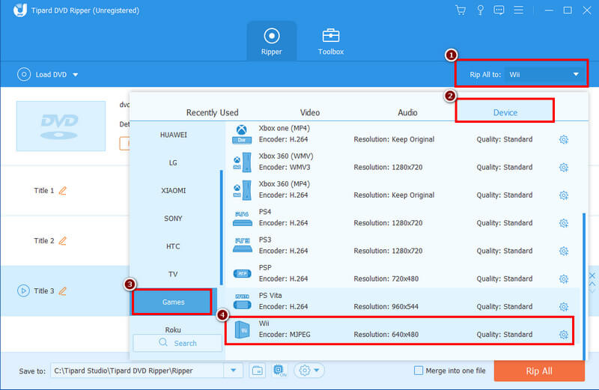The width and height of the screenshot is (599, 390).
Task: Open settings gear for PSP profile
Action: point(564,279)
